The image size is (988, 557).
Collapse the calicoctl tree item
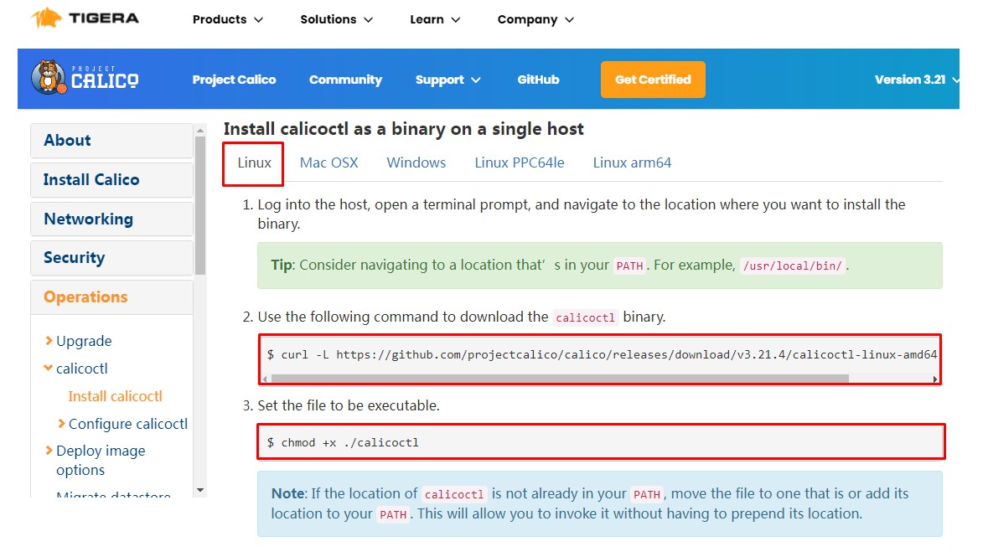pos(75,369)
